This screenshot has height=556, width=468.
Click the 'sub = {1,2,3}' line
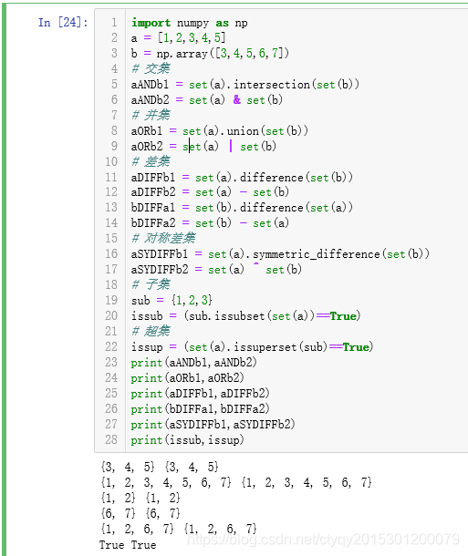click(172, 301)
